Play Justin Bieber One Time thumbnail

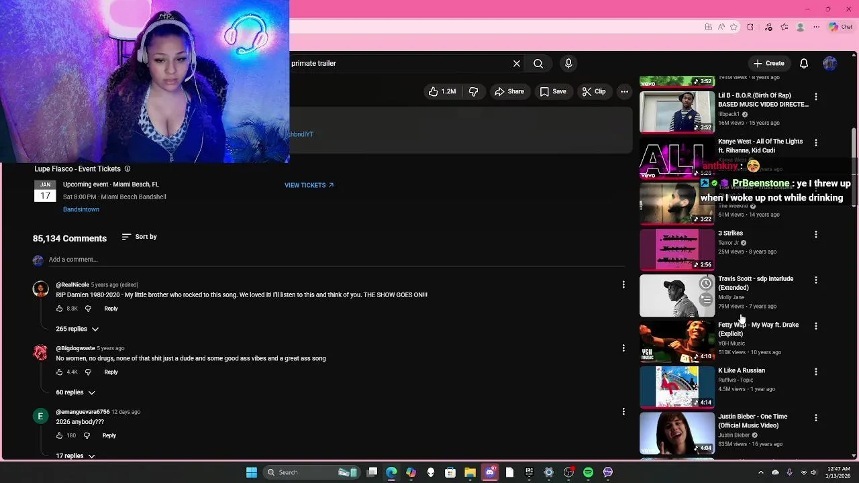(677, 433)
